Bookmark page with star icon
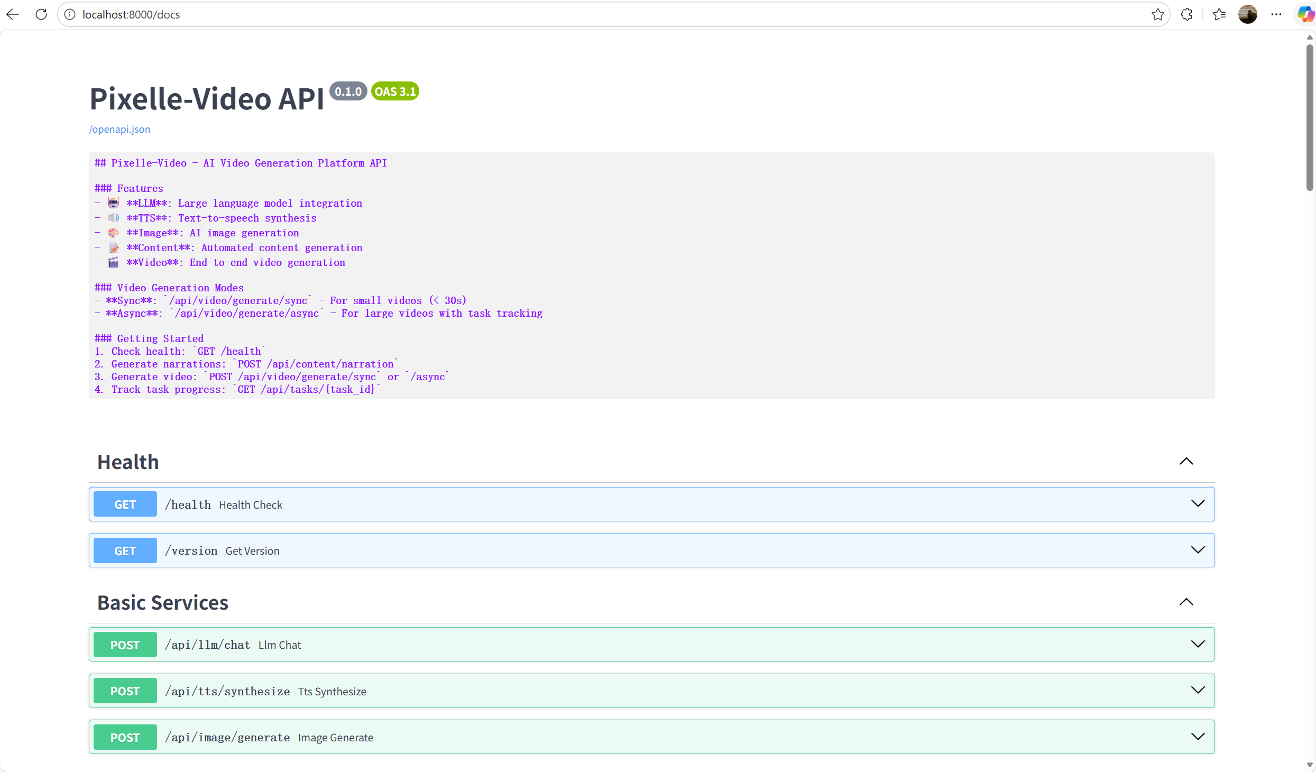This screenshot has height=772, width=1316. pyautogui.click(x=1157, y=14)
